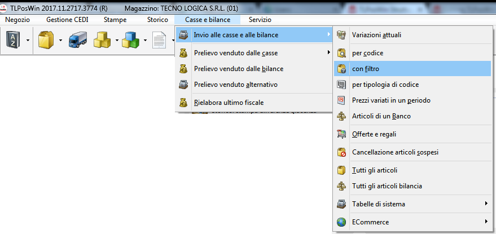Screen dimensions: 496x234
Task: Open the Servizio menu
Action: coord(260,20)
